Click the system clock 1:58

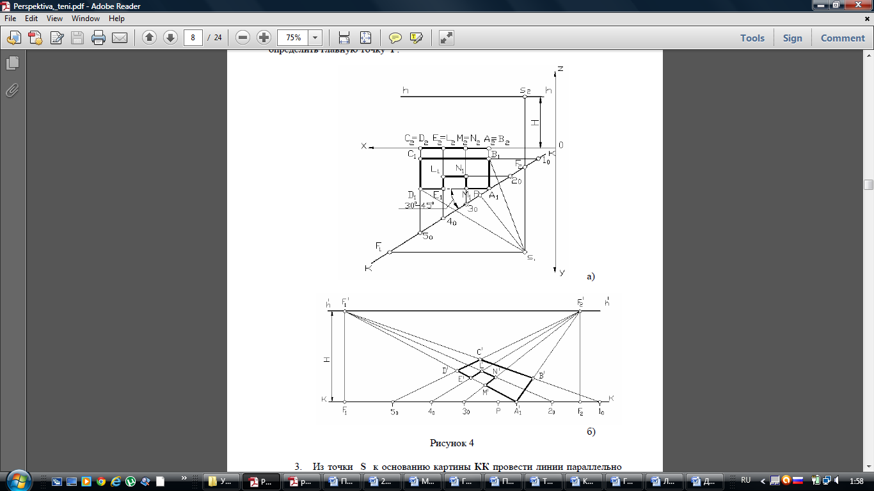(x=857, y=481)
